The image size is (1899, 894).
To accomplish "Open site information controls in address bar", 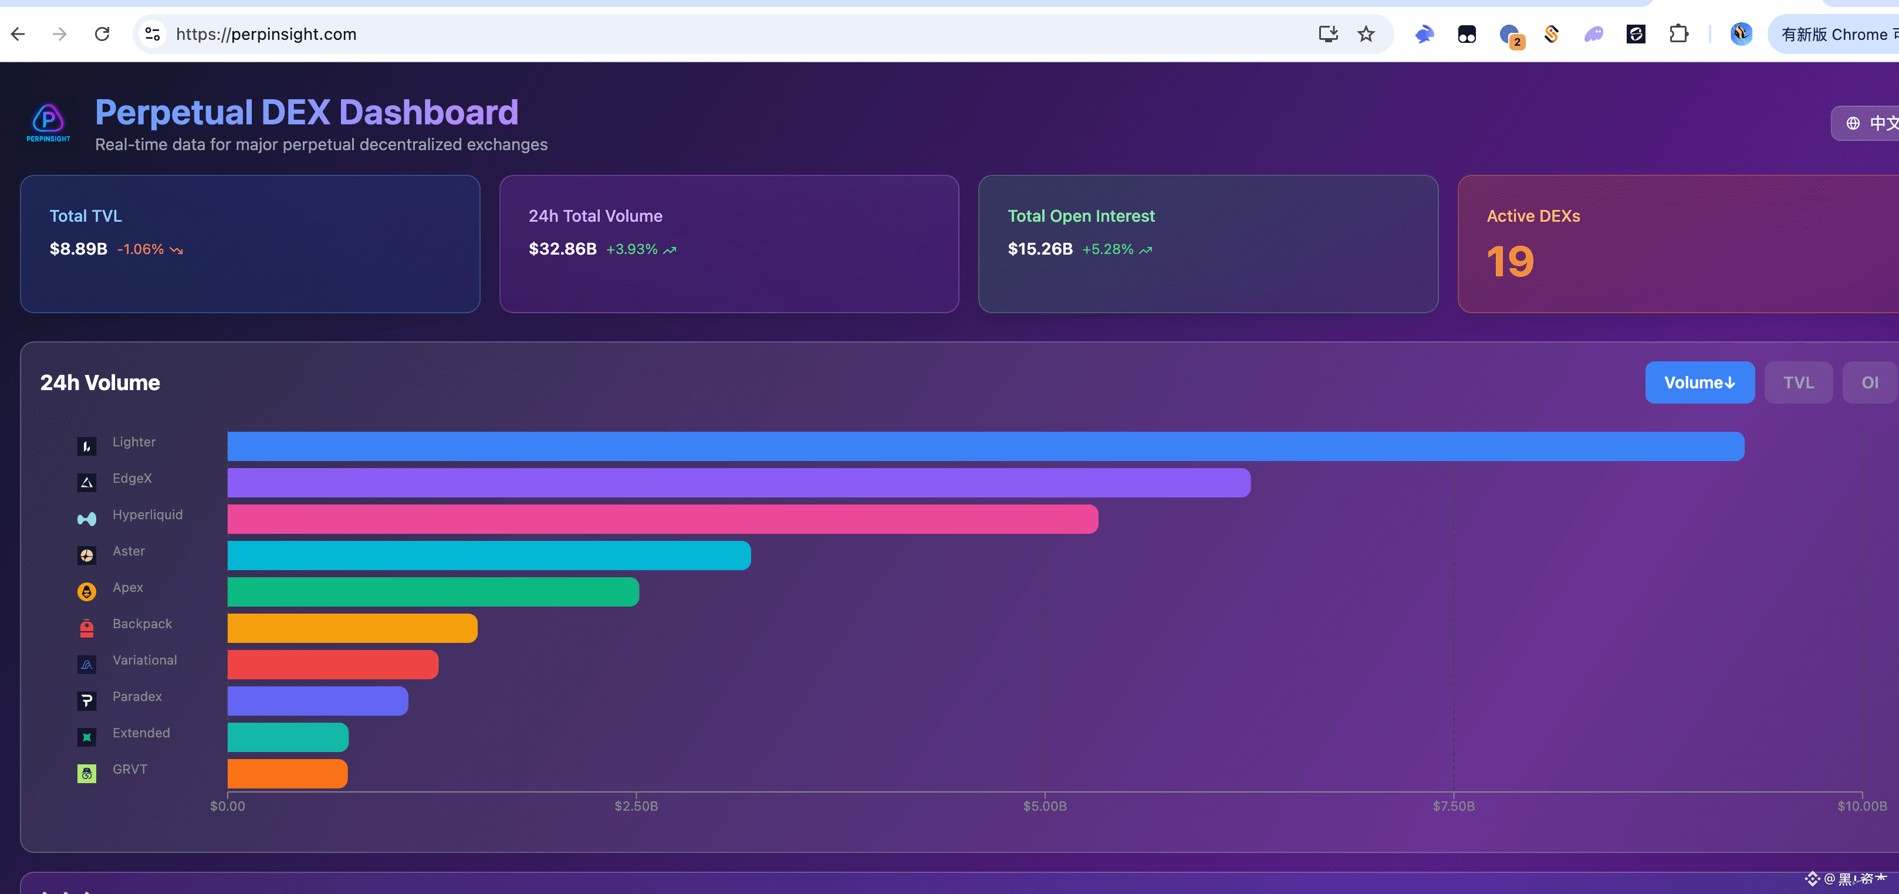I will click(x=153, y=34).
